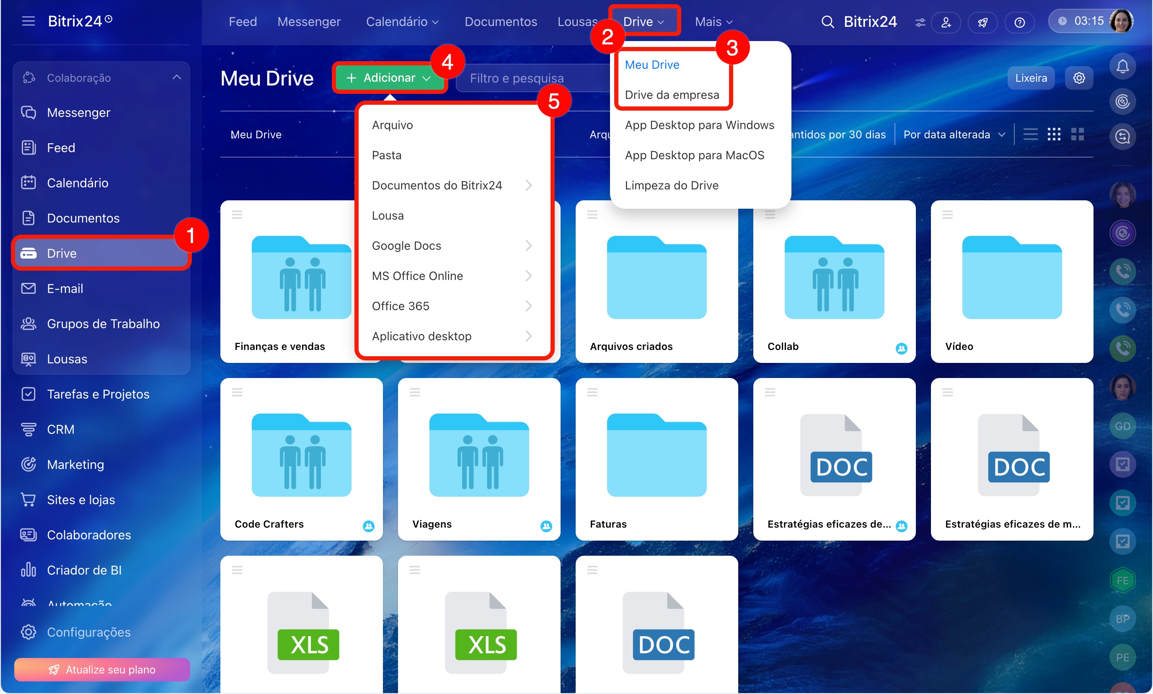Open CRM in the sidebar
The width and height of the screenshot is (1153, 694).
[60, 429]
